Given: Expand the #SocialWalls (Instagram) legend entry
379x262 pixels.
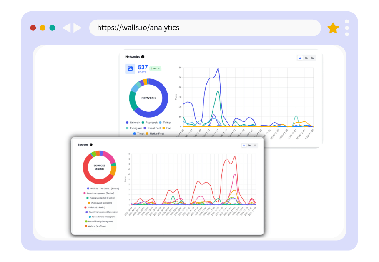Looking at the screenshot, I should click(103, 217).
